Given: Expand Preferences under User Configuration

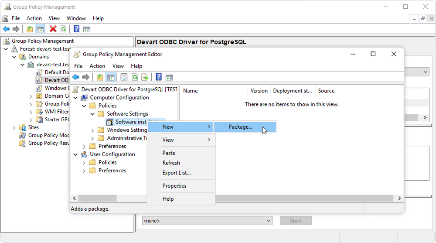Looking at the screenshot, I should [84, 171].
